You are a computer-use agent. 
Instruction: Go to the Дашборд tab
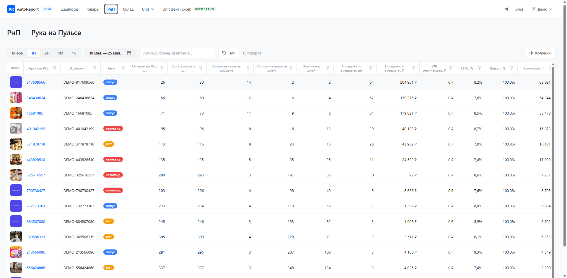[69, 9]
